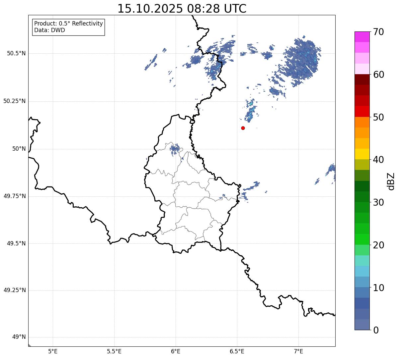Click the Data: DWD text
The image size is (399, 358).
49,30
